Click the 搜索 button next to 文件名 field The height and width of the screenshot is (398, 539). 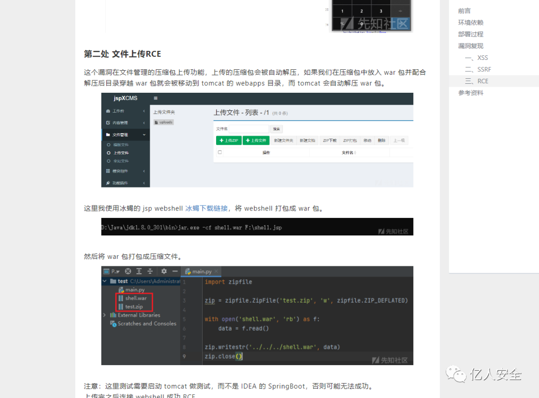276,129
